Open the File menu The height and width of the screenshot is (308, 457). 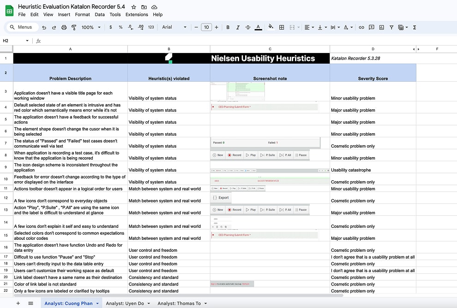22,15
